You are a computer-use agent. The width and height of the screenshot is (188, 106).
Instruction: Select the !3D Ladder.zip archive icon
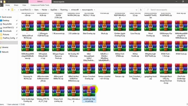73,26
